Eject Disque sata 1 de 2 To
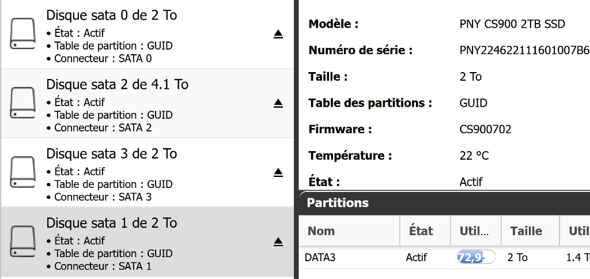Image resolution: width=590 pixels, height=279 pixels. 278,242
